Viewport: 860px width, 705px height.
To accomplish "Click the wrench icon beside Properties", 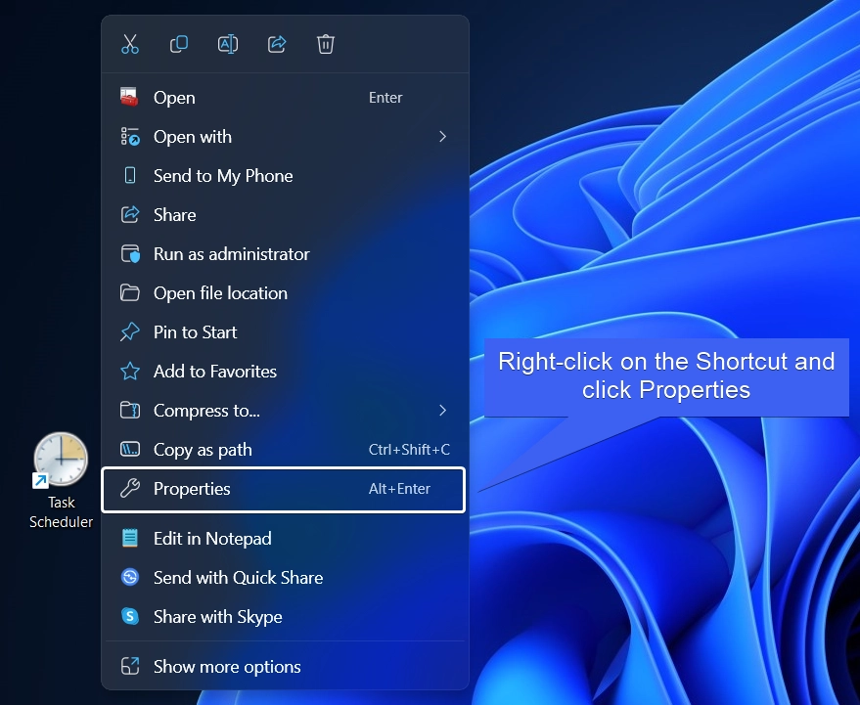I will (130, 488).
